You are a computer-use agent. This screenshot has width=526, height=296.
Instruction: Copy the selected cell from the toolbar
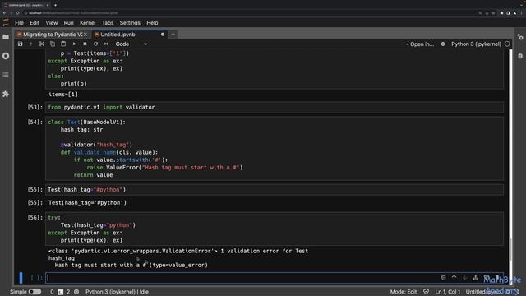click(x=53, y=44)
